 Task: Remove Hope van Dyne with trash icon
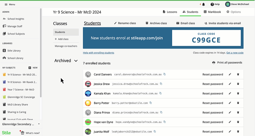tap(238, 122)
